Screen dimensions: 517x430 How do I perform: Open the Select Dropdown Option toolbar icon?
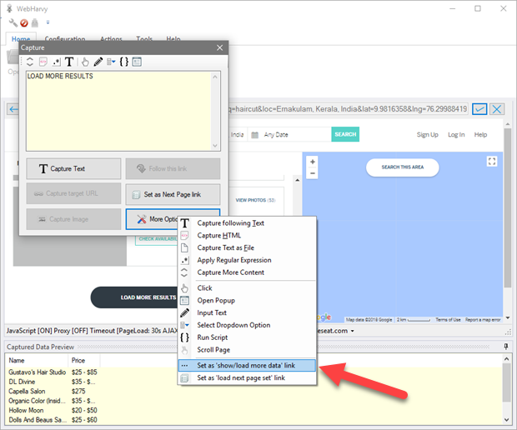[111, 62]
